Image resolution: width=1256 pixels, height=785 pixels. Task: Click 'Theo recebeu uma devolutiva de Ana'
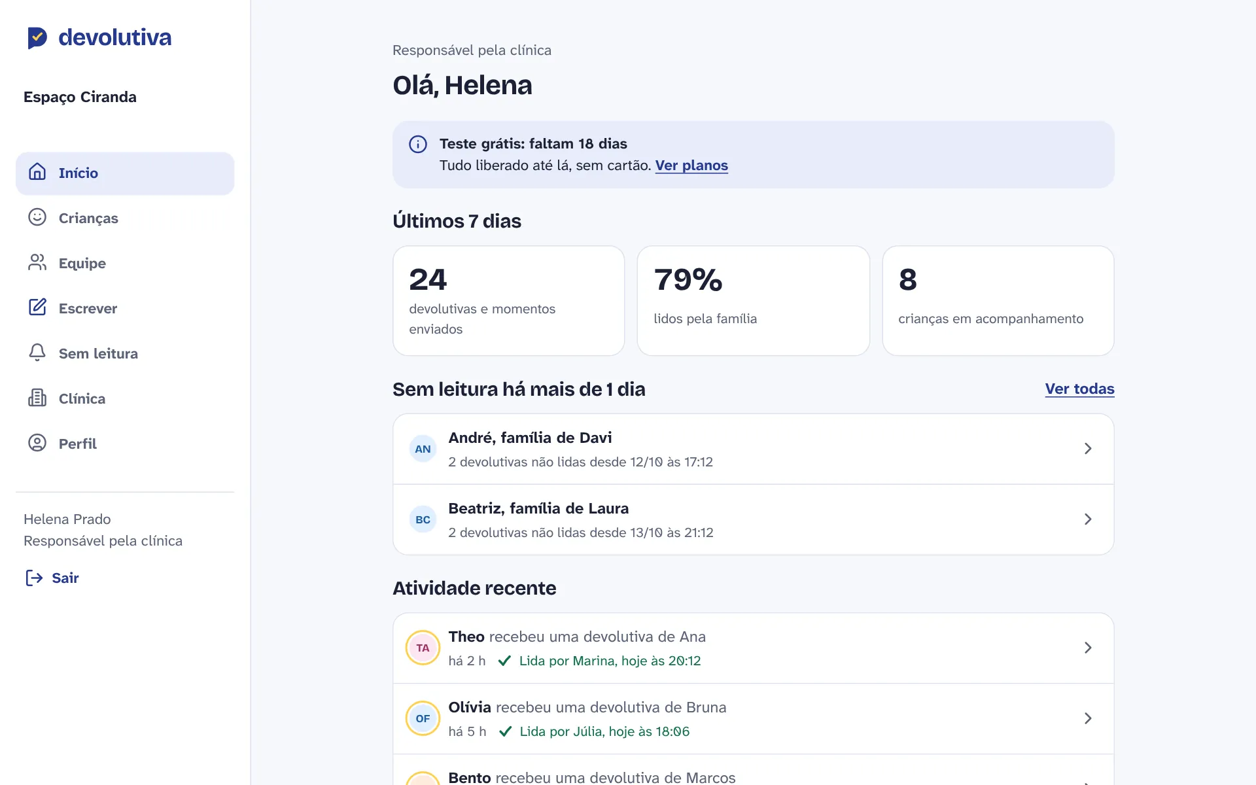pyautogui.click(x=577, y=637)
